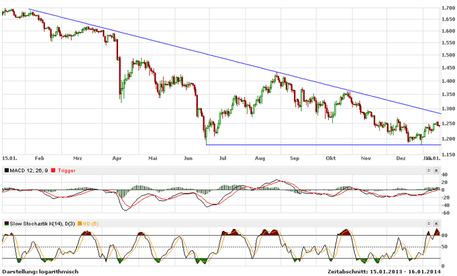Click the Nov marker on the time axis

point(365,157)
